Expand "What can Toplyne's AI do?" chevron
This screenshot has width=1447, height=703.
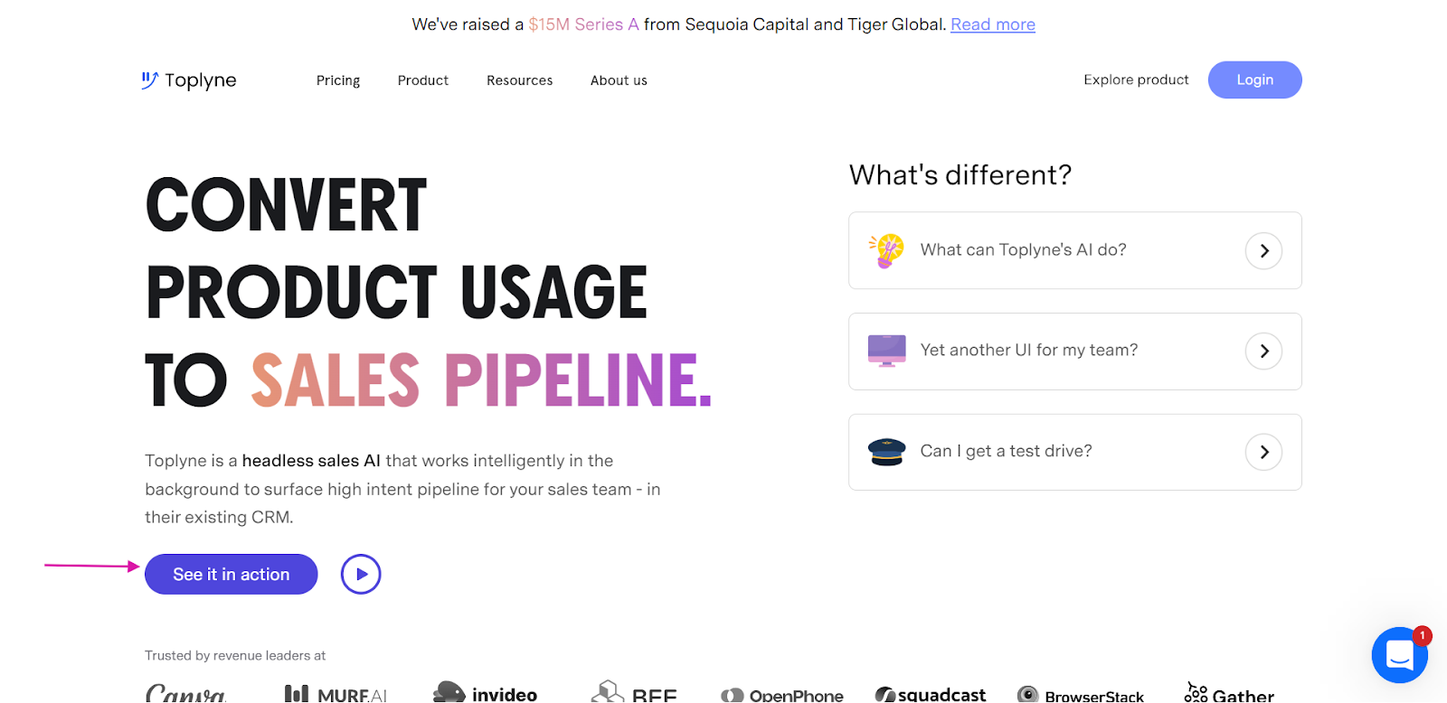pyautogui.click(x=1263, y=250)
